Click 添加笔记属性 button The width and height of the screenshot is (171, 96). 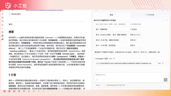[x=15, y=14]
